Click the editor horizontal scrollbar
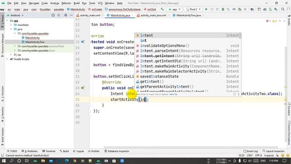 (191, 147)
